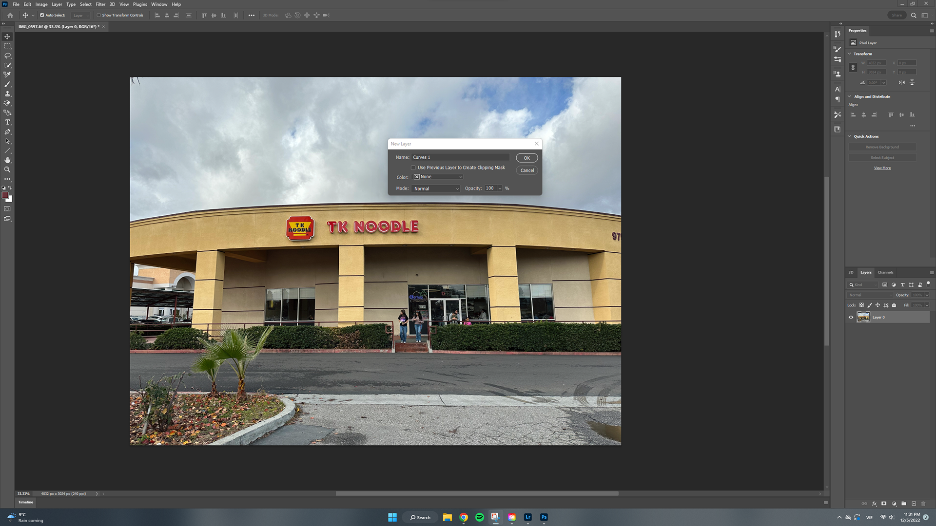Switch to the Channels tab

tap(885, 272)
